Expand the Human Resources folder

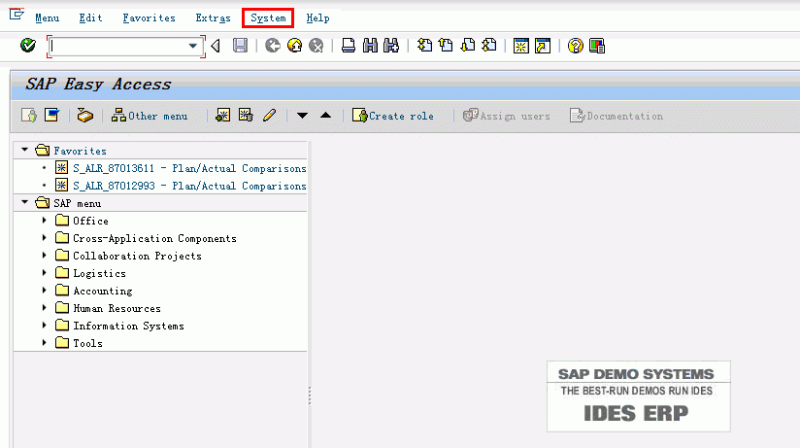(45, 307)
